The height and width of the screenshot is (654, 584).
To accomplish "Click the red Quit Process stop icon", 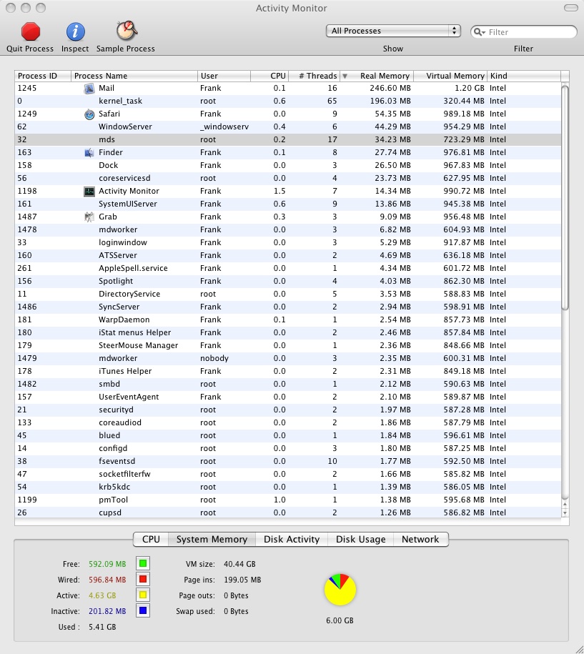I will click(x=31, y=31).
